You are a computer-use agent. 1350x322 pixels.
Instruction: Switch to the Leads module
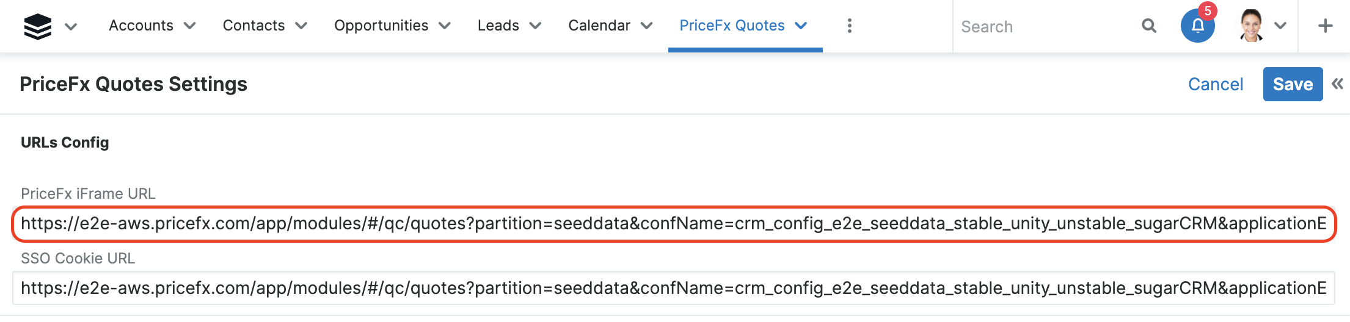click(498, 26)
